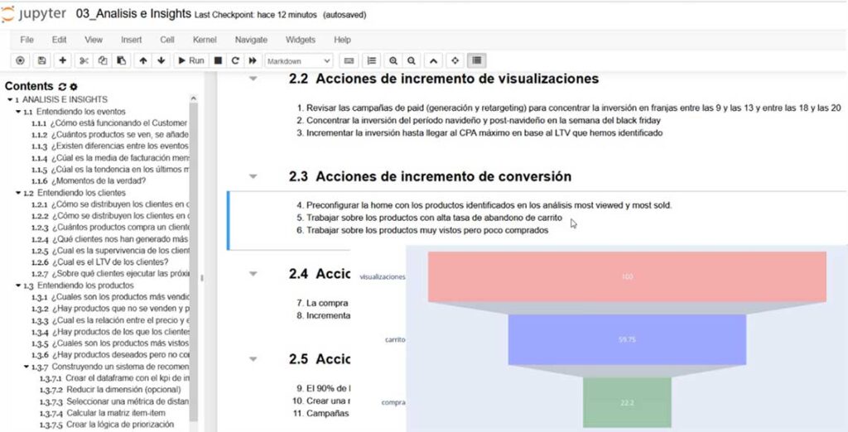Stop the kernel with the square icon

[218, 60]
